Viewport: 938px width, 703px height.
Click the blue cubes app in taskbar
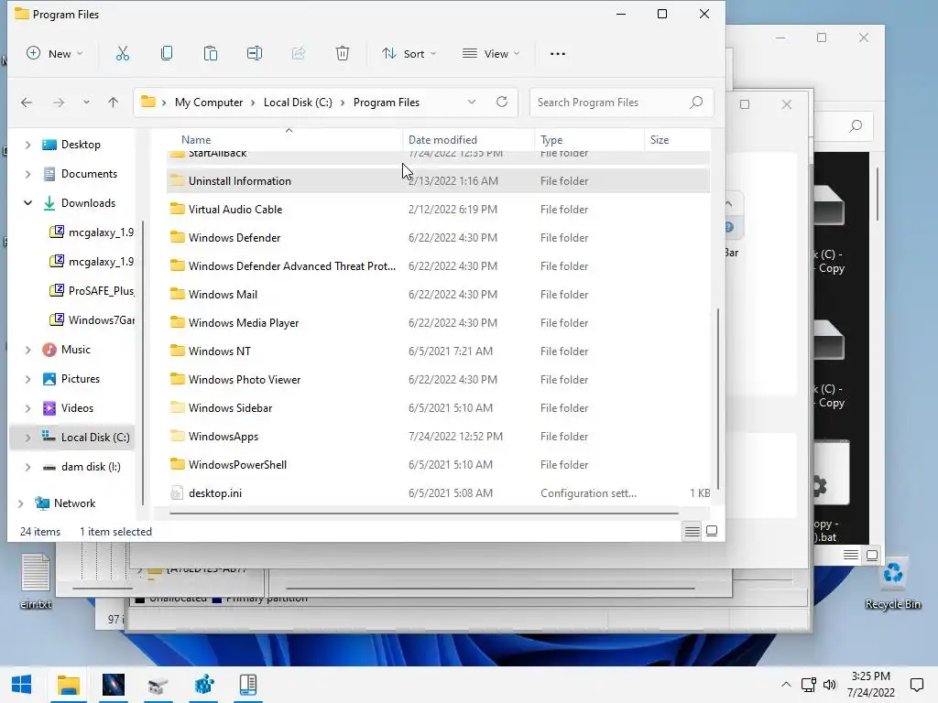(203, 685)
